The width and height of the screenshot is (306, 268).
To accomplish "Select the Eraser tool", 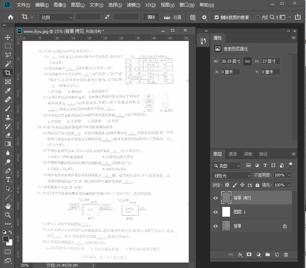I will pyautogui.click(x=8, y=135).
